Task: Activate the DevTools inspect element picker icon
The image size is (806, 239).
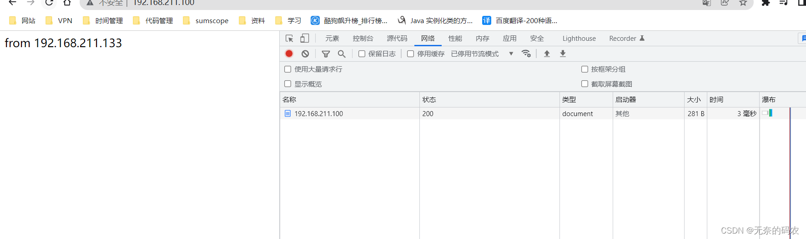Action: coord(289,39)
